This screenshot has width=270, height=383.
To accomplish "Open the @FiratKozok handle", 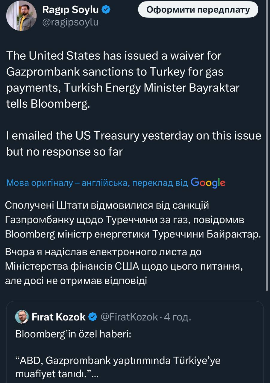I will [x=129, y=317].
